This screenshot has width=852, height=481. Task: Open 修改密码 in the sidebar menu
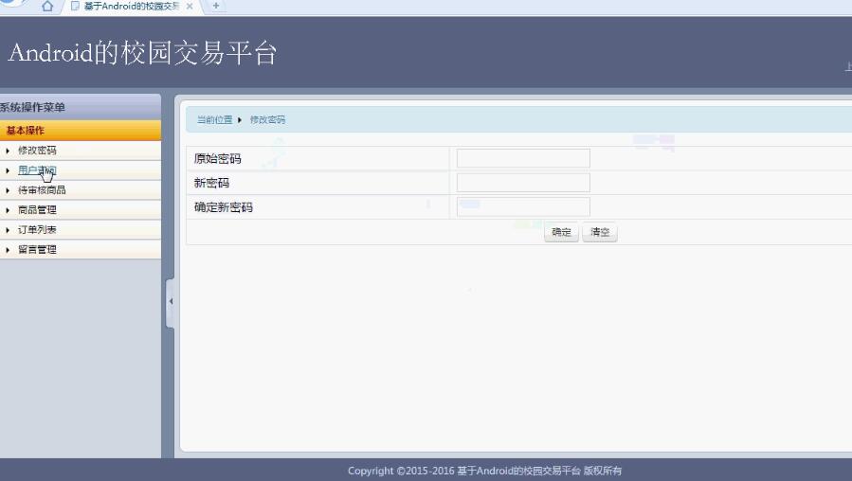coord(37,151)
